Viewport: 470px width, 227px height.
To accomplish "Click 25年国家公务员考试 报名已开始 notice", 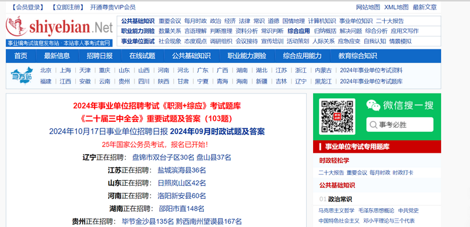I will coord(155,145).
